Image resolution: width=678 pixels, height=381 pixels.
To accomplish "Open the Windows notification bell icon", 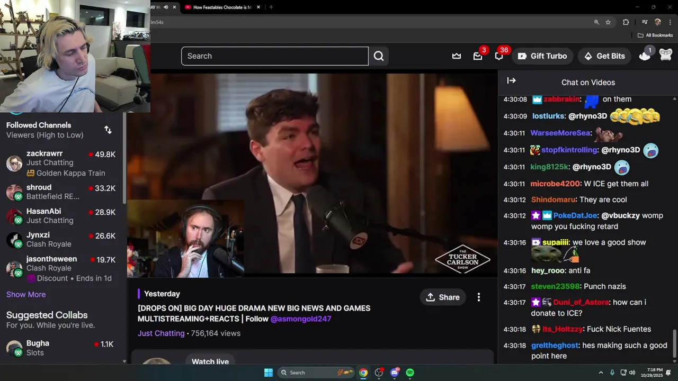I will click(x=668, y=373).
